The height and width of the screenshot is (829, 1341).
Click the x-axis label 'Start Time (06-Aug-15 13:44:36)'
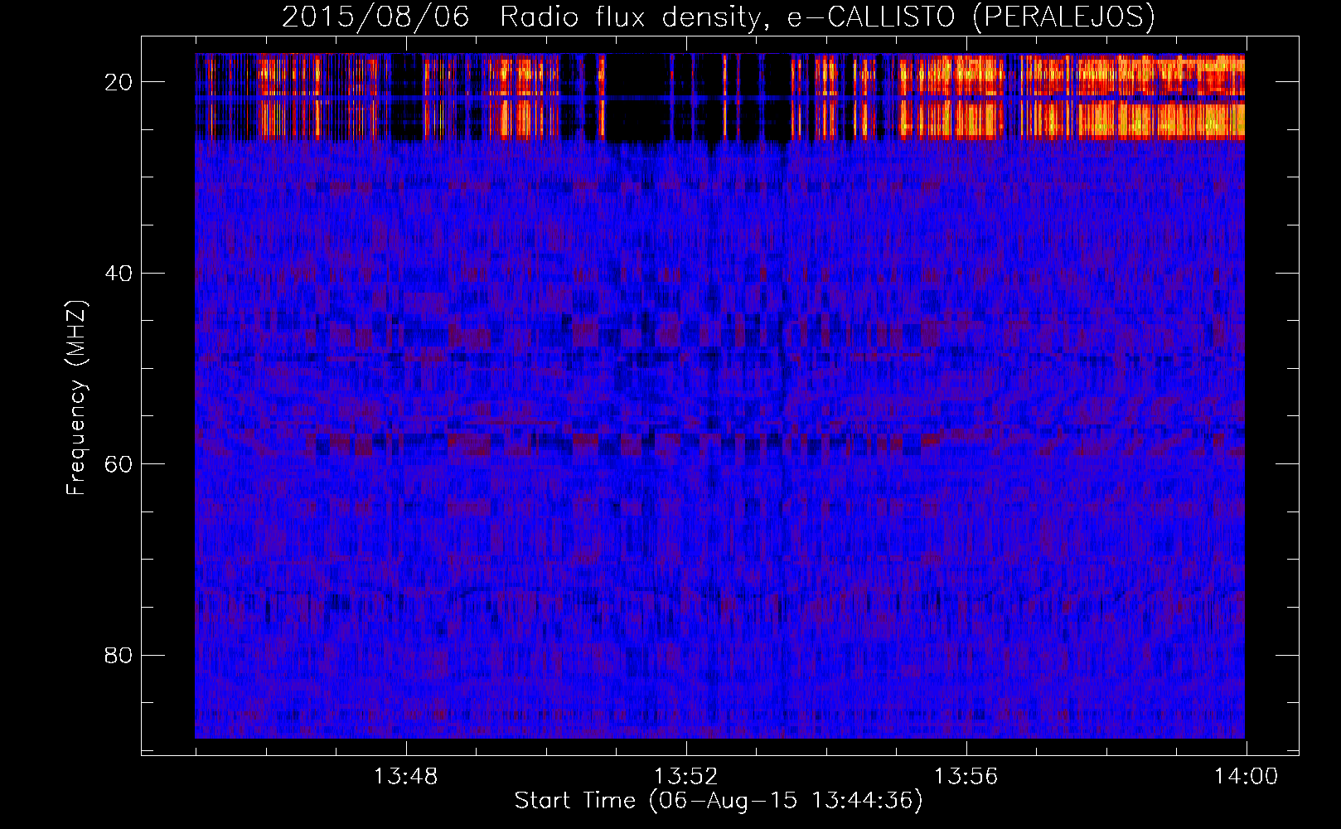tap(719, 801)
